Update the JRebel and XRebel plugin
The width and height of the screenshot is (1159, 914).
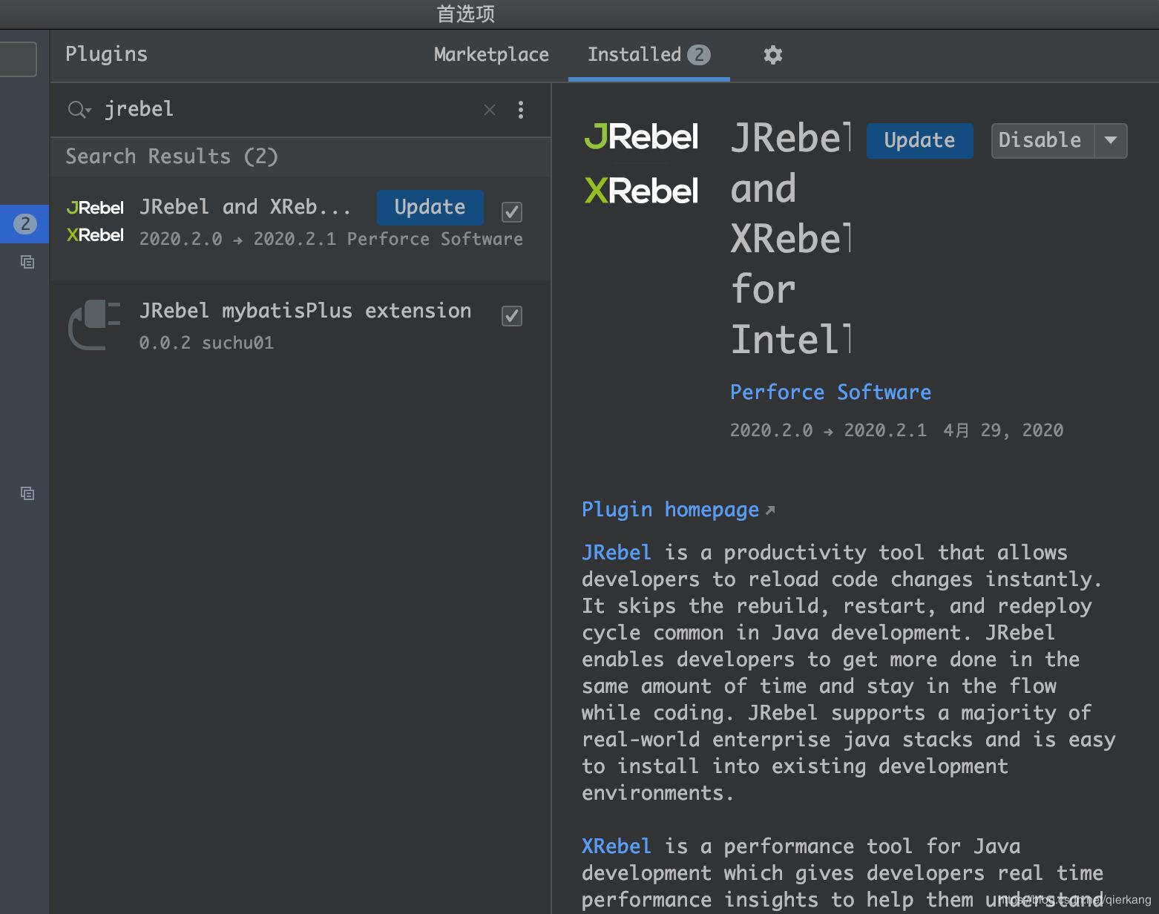click(x=430, y=207)
